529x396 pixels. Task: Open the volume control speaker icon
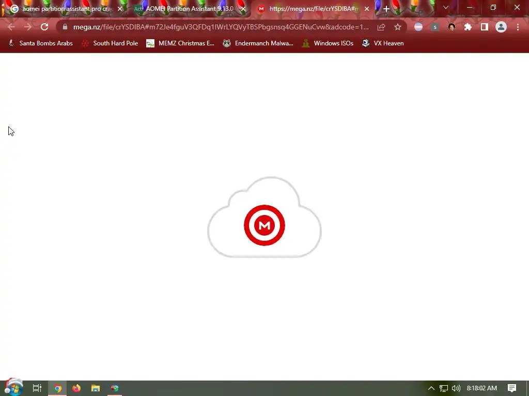coord(456,388)
